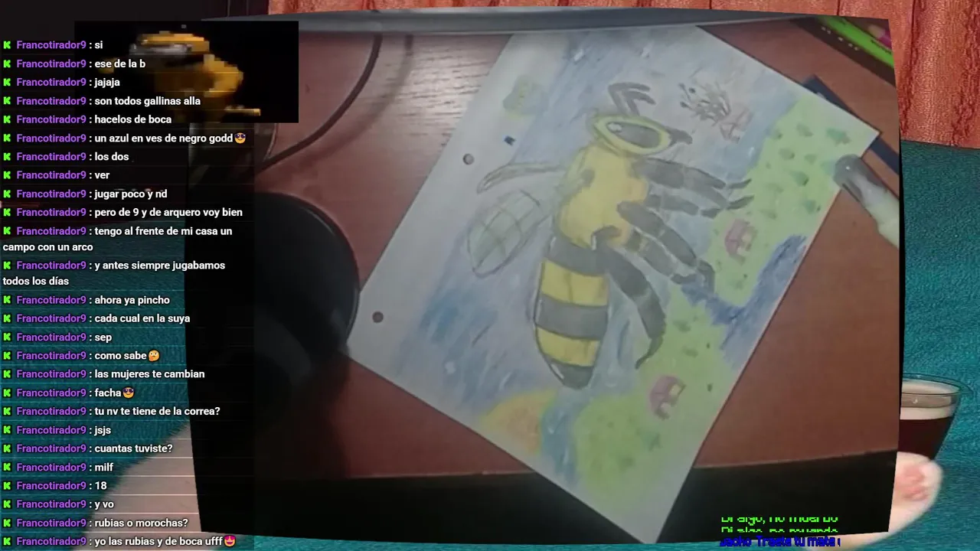Click Kick badge beside "cuantas tuviste?"
Image resolution: width=980 pixels, height=551 pixels.
[x=7, y=448]
